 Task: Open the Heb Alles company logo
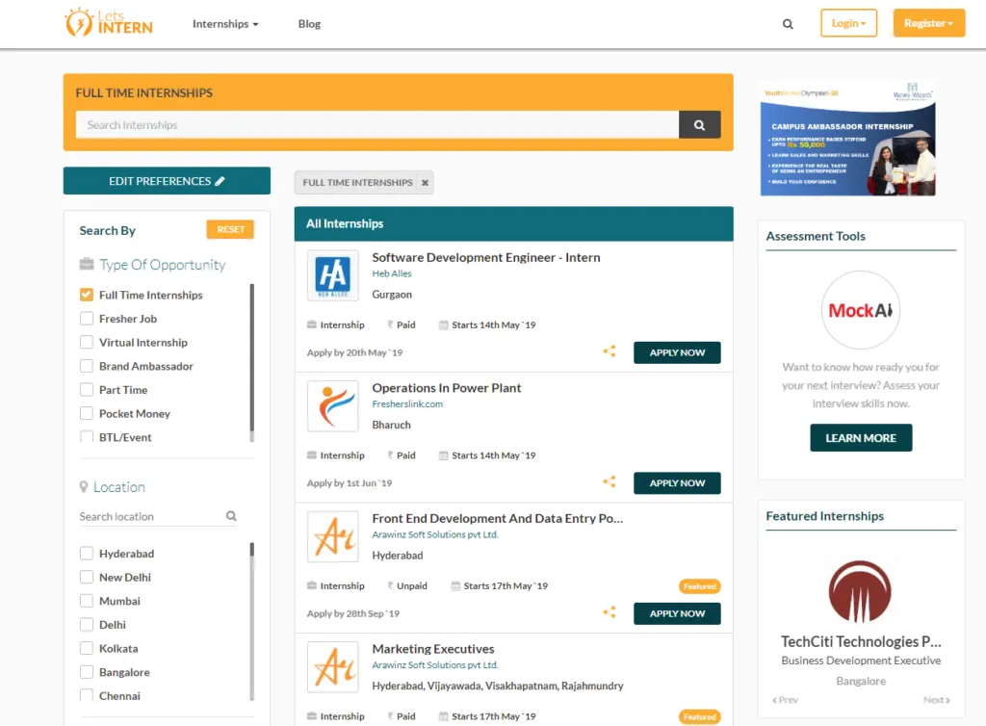pyautogui.click(x=332, y=275)
